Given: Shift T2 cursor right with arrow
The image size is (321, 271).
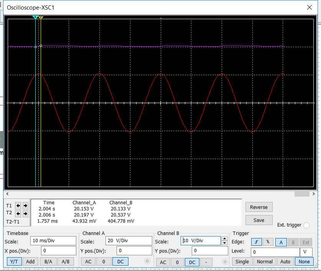Looking at the screenshot, I should pyautogui.click(x=25, y=214).
